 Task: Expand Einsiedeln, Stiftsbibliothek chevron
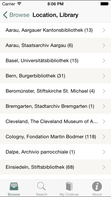(x=104, y=167)
